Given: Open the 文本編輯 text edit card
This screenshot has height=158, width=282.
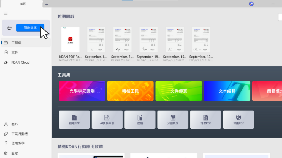Looking at the screenshot, I should (227, 91).
